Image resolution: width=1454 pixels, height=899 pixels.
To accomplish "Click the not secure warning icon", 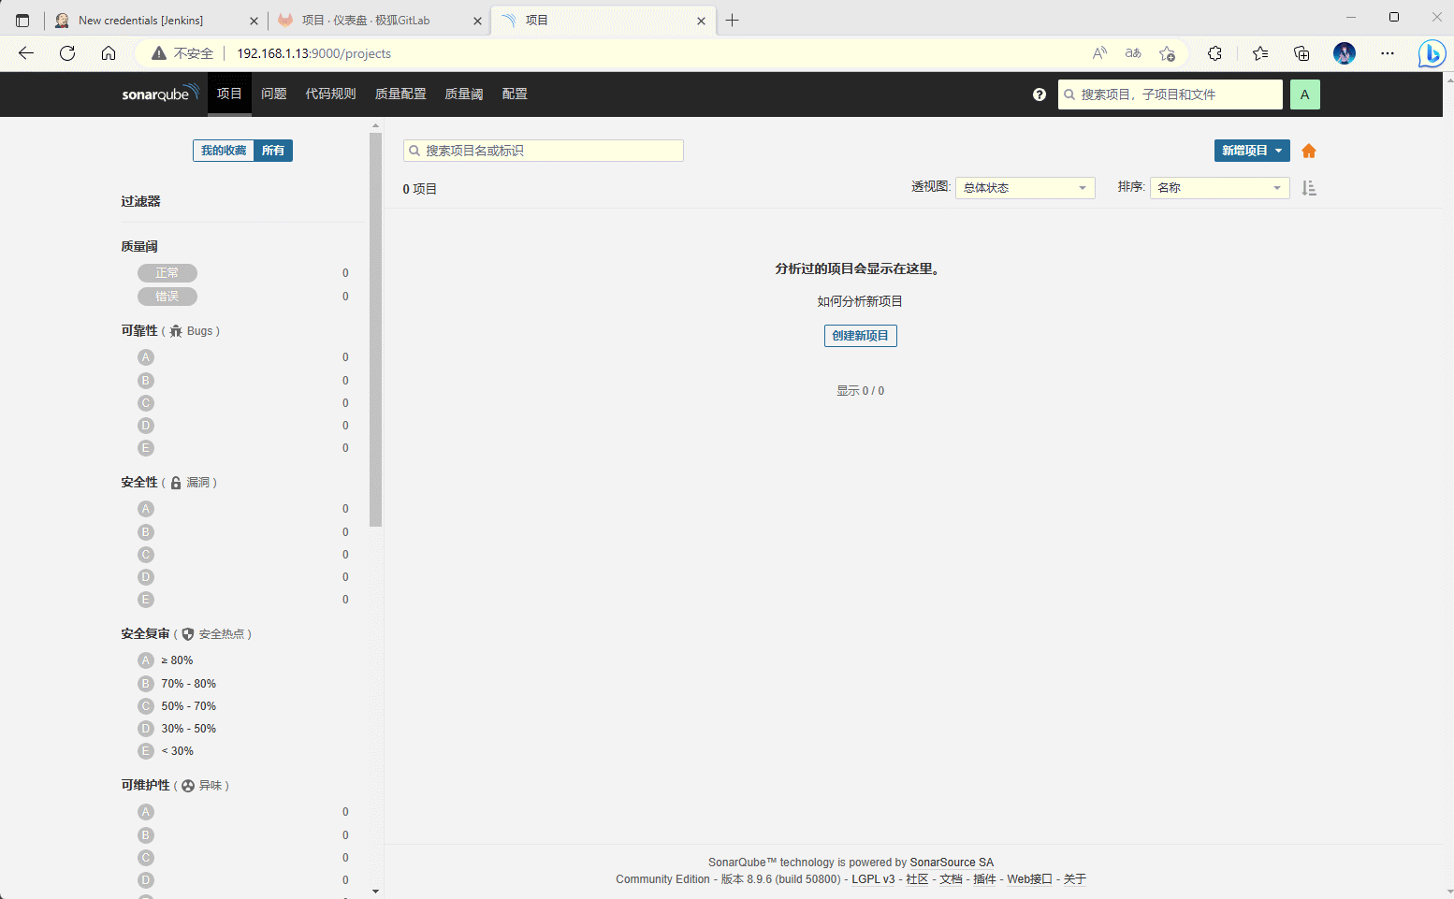I will point(159,53).
